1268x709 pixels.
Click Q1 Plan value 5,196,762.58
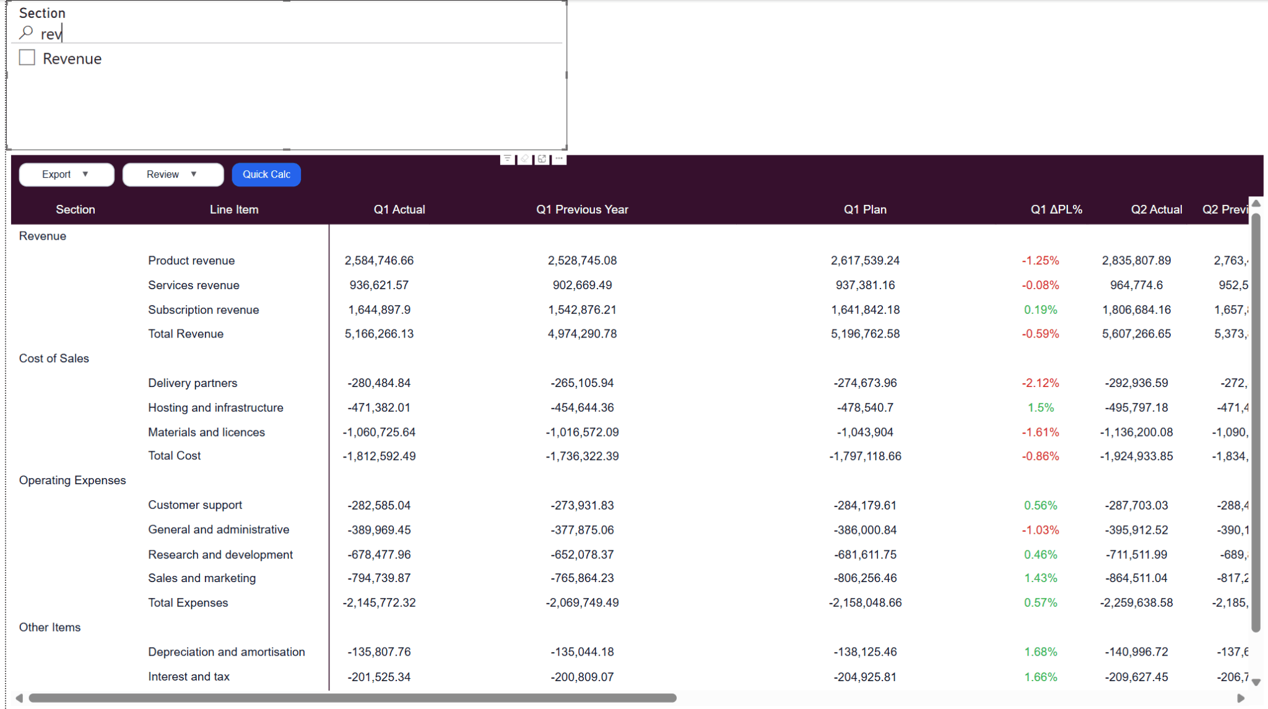(x=865, y=334)
